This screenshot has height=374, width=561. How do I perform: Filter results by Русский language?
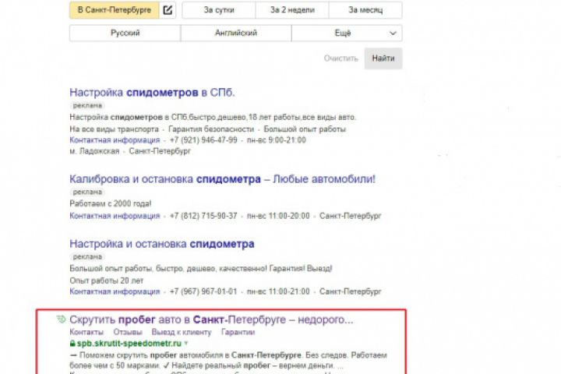125,33
